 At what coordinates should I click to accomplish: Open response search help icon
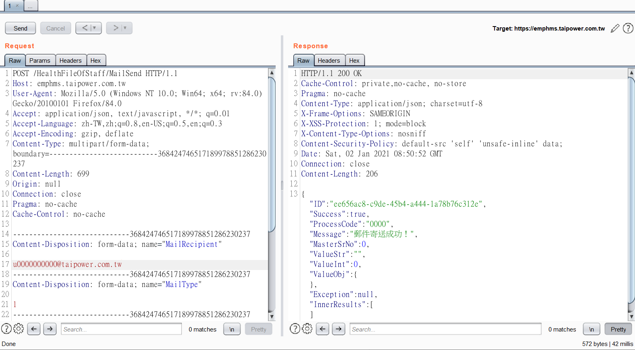click(295, 329)
